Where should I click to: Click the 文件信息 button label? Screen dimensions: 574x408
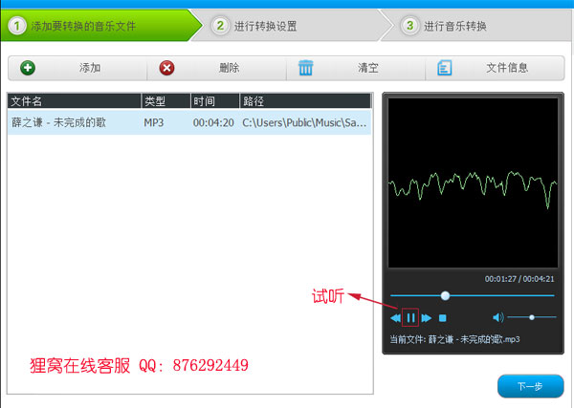point(507,68)
